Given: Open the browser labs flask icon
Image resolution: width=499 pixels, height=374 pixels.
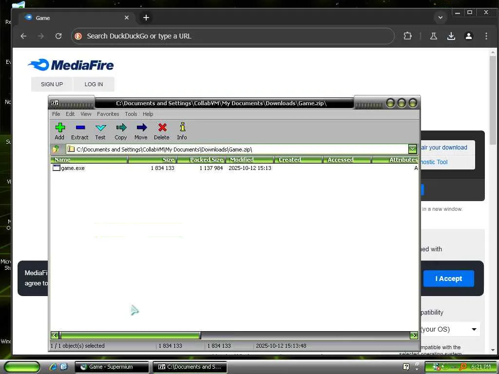Looking at the screenshot, I should tap(433, 36).
